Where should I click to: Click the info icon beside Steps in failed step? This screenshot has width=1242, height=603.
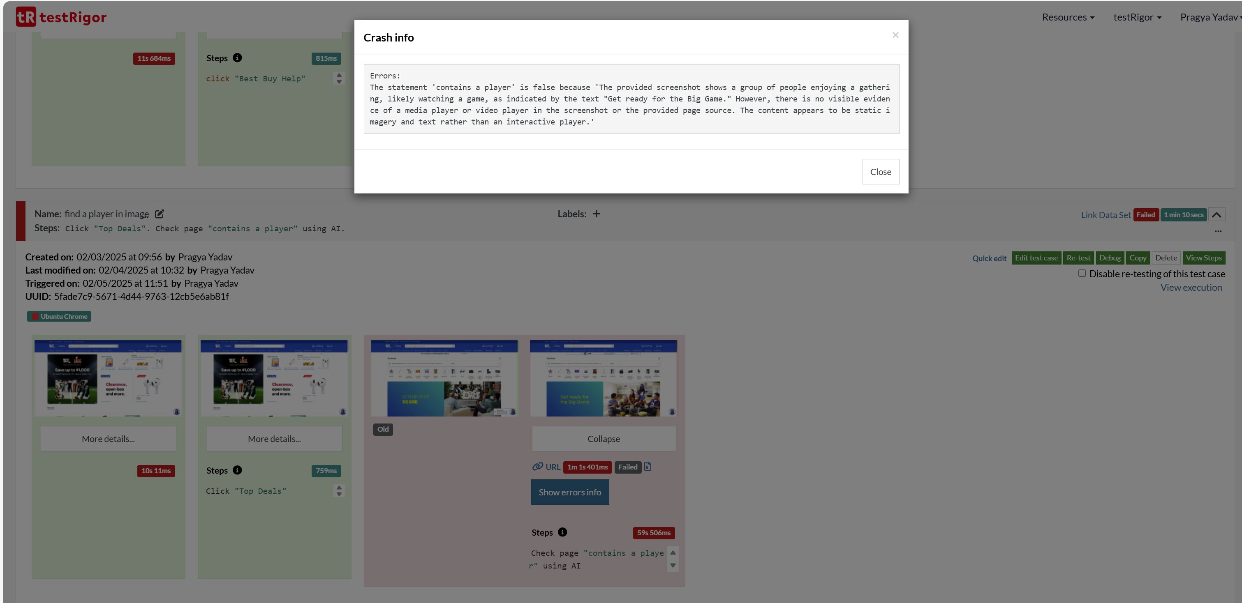562,532
